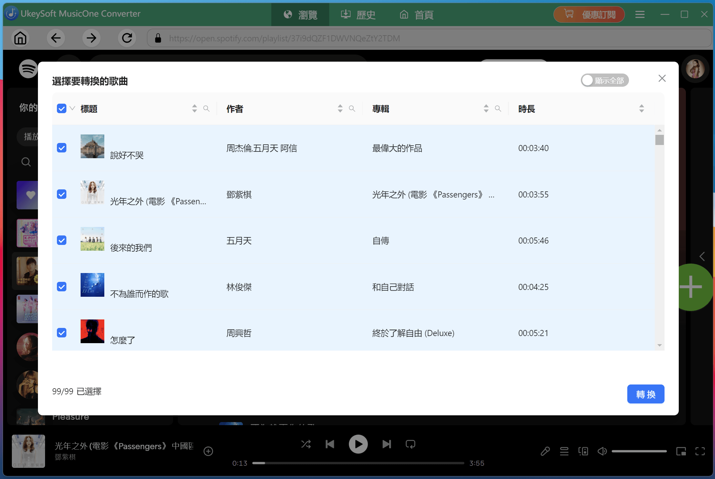Adjust the volume slider
The width and height of the screenshot is (715, 479).
(639, 451)
